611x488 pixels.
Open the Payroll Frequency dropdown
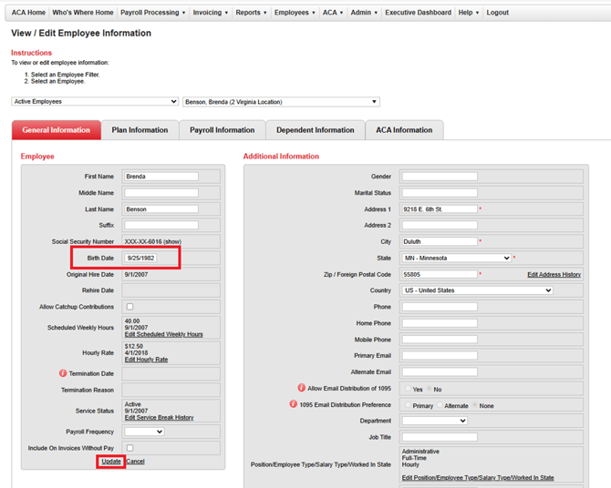pyautogui.click(x=143, y=432)
